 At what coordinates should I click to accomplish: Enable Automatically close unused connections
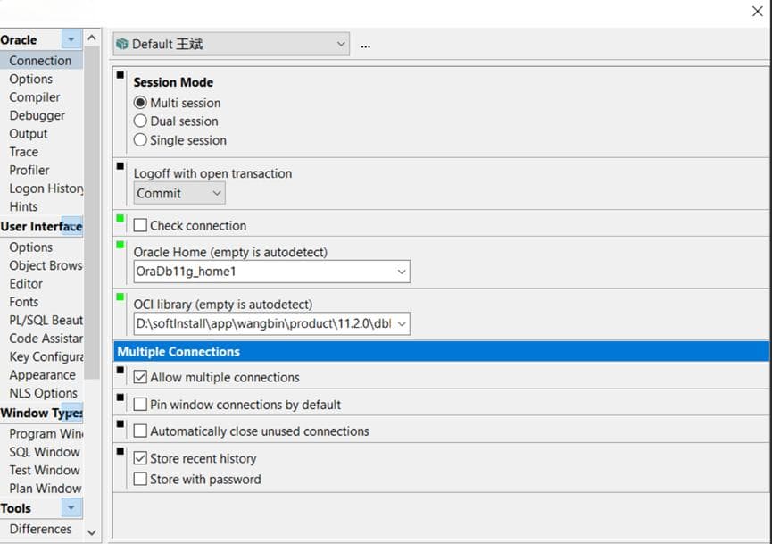140,431
